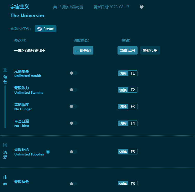Click the 更新日期:2023-08-17 text
Screen dimensions: 195x192
(x=111, y=7)
